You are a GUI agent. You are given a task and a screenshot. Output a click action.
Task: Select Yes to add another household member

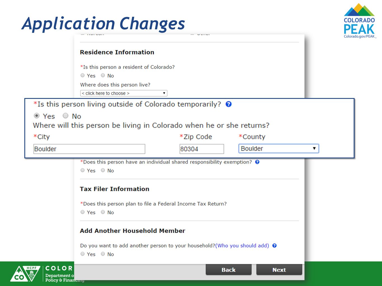tap(83, 254)
